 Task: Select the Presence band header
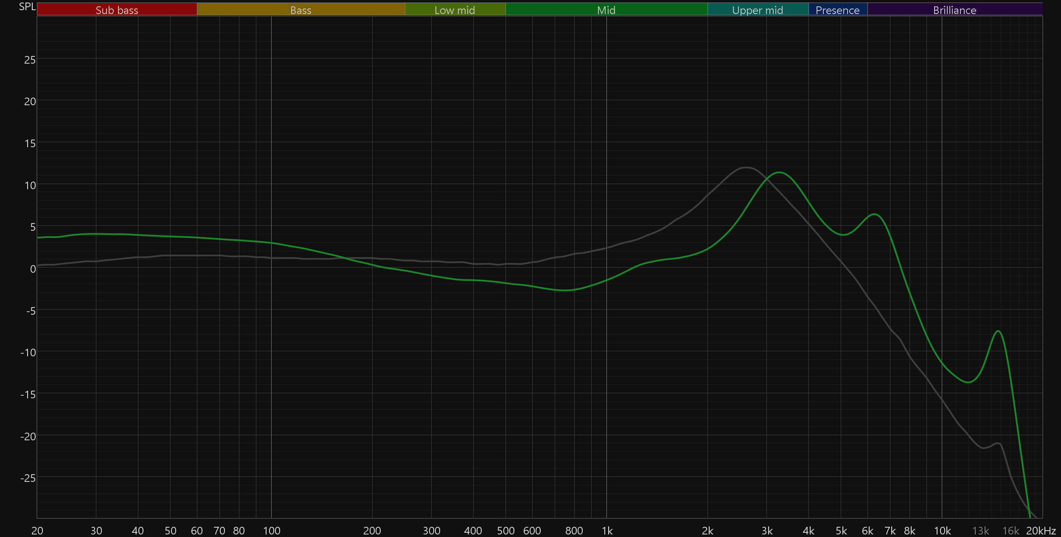[837, 10]
